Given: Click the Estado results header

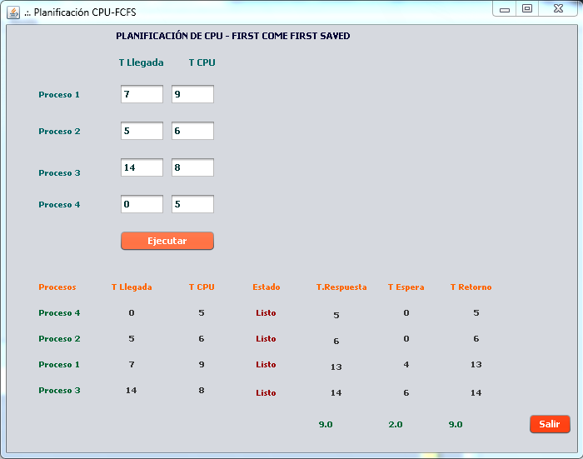Looking at the screenshot, I should [x=267, y=287].
